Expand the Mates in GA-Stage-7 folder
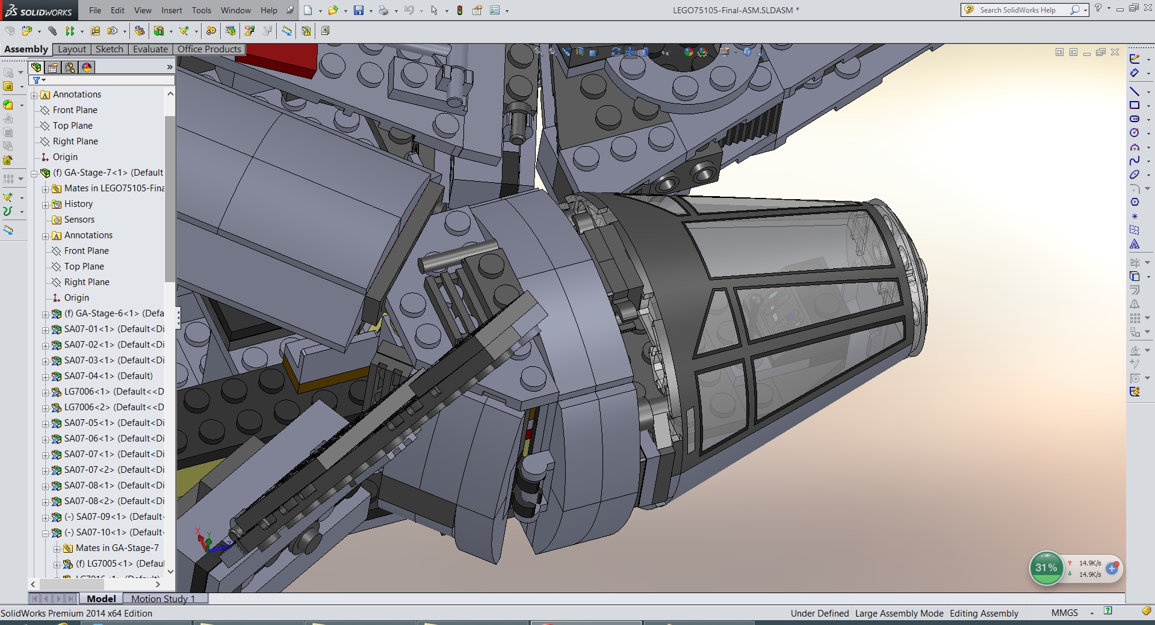Image resolution: width=1155 pixels, height=625 pixels. coord(57,549)
